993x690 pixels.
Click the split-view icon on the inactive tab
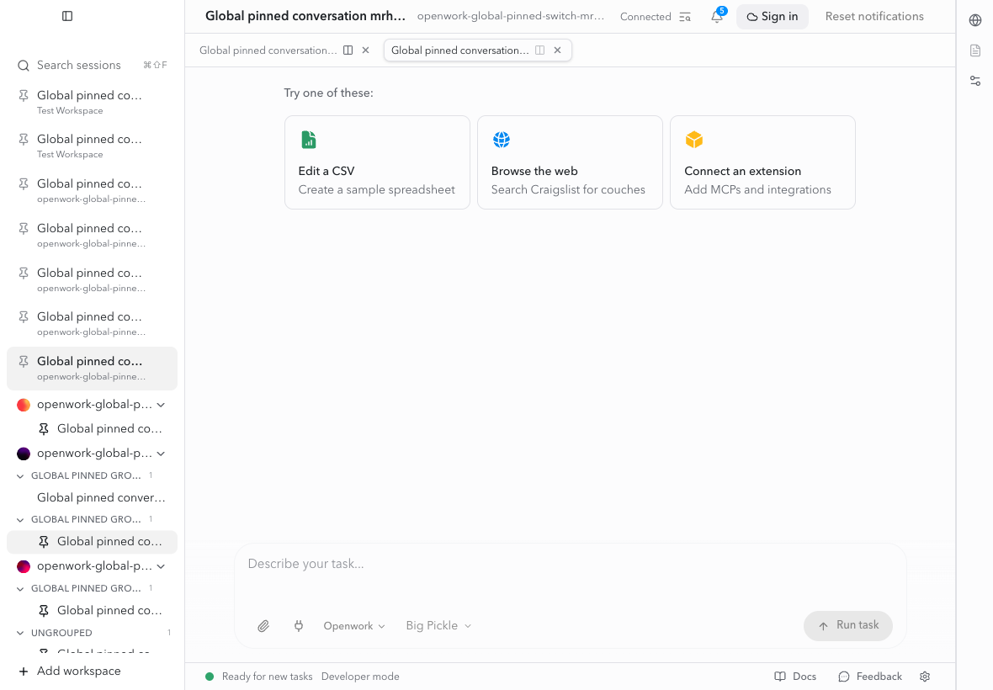pyautogui.click(x=348, y=50)
